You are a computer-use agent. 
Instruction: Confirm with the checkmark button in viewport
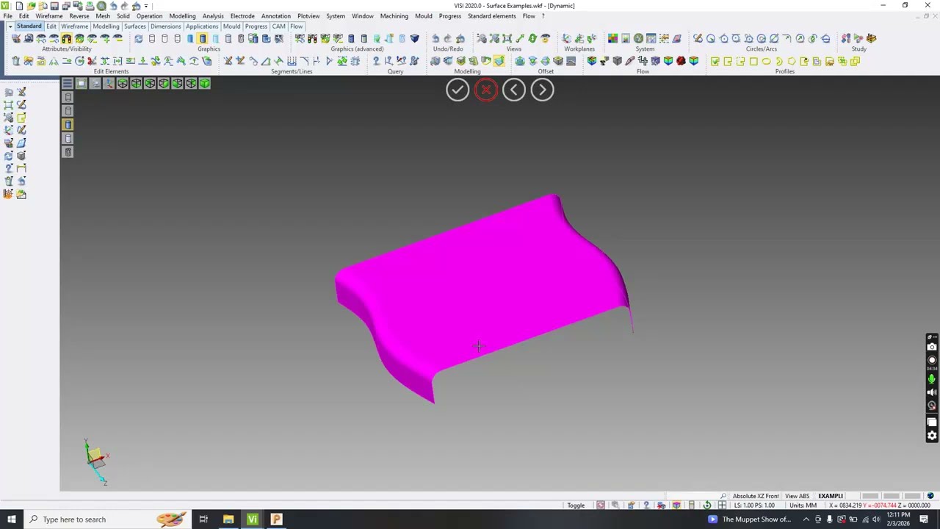coord(458,90)
